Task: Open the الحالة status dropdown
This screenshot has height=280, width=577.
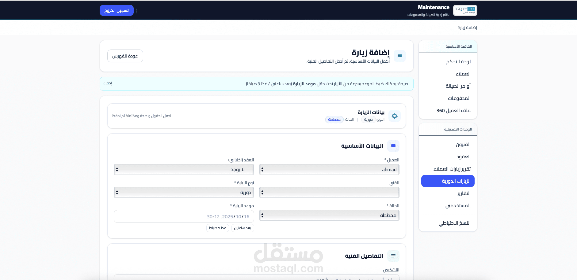Action: [x=329, y=216]
